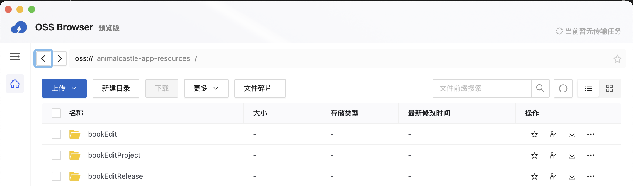The width and height of the screenshot is (633, 186).
Task: Favorite the current path with the star icon
Action: click(x=617, y=59)
